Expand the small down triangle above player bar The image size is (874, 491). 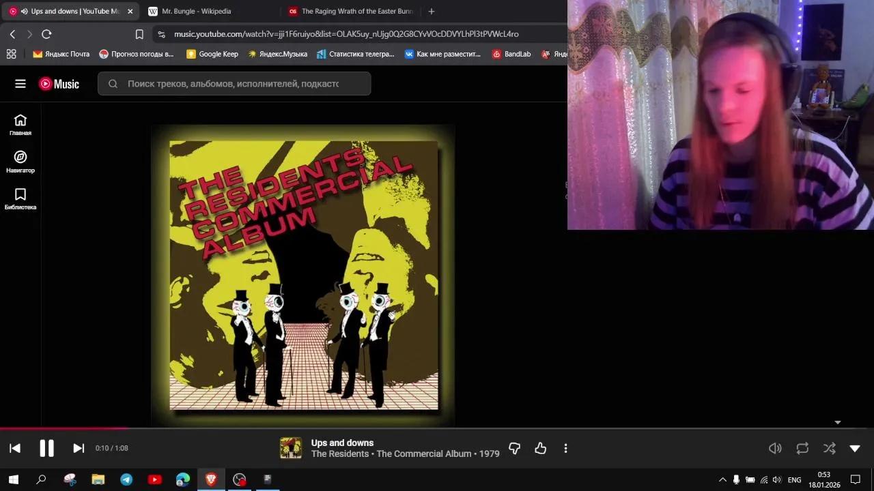[x=838, y=423]
